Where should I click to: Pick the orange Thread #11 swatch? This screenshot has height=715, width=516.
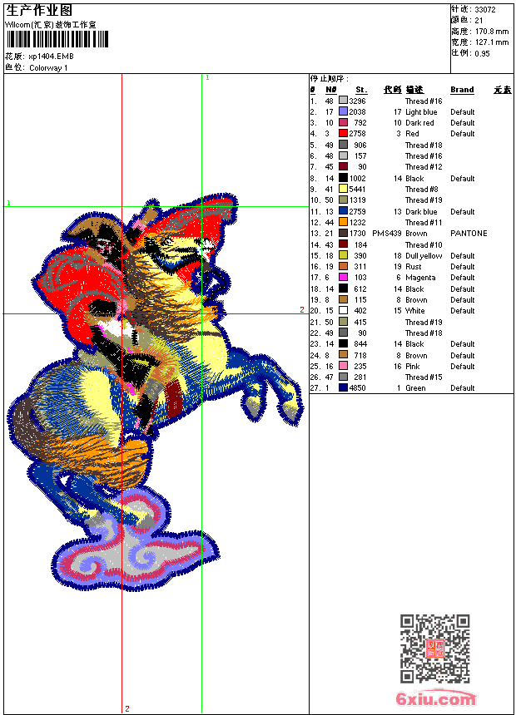point(343,222)
